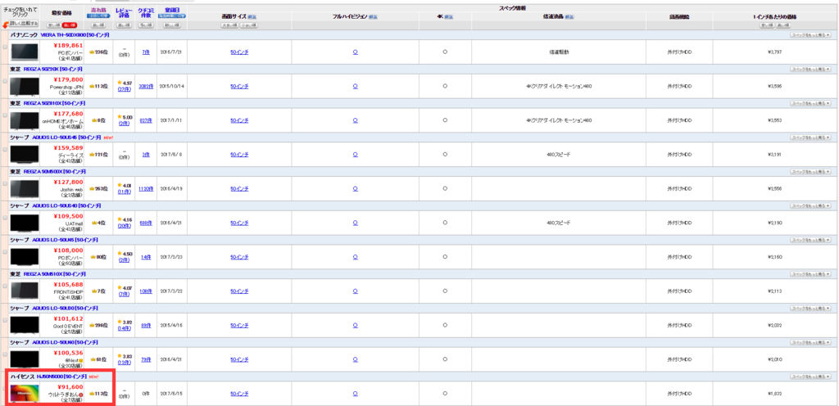Click shop badge icon beside ウルトラぎおん

(80, 395)
